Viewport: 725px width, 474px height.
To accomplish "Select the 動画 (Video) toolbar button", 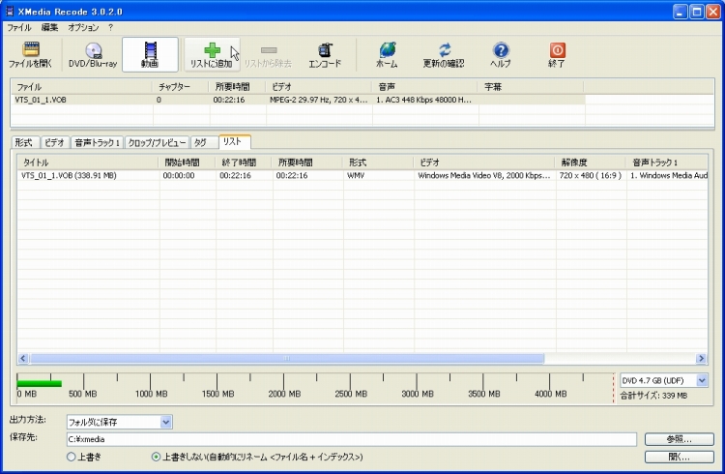I will click(x=150, y=54).
